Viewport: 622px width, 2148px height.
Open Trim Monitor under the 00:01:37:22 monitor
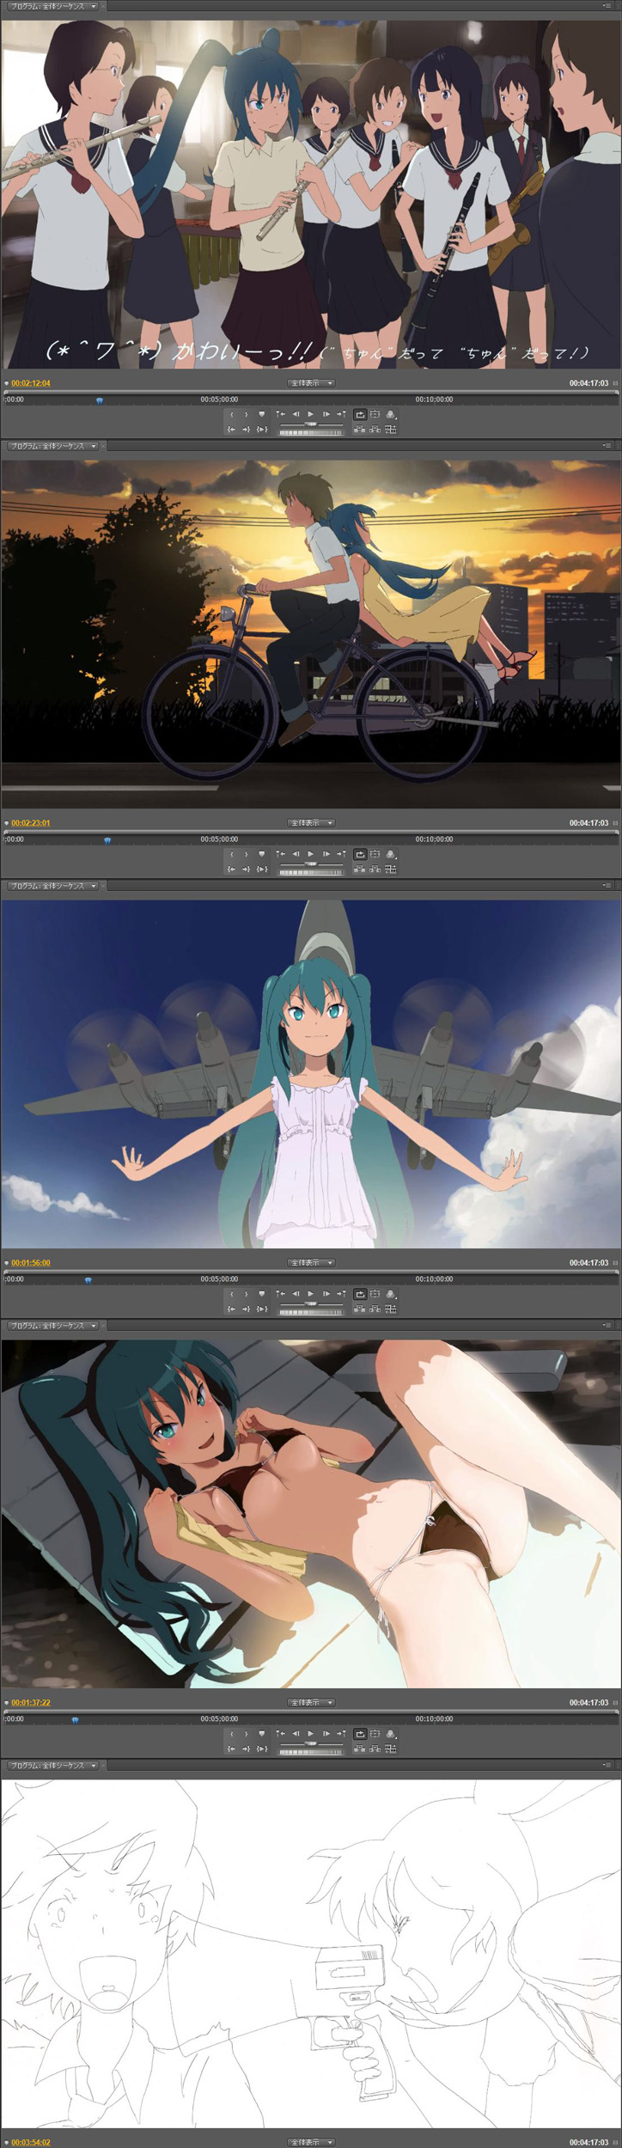point(391,1749)
